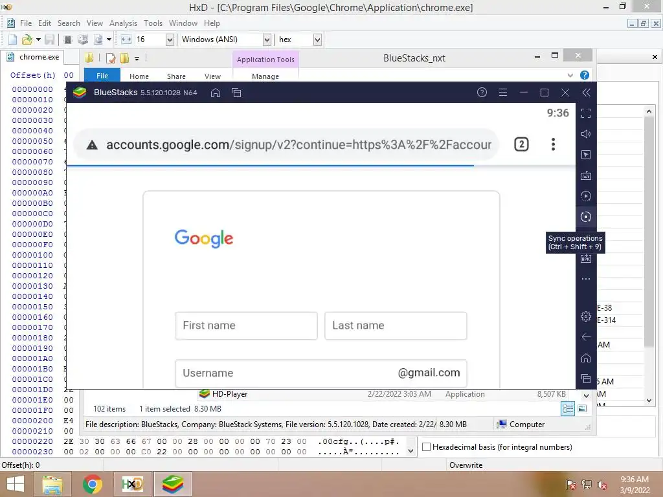Open the hex offset base dropdown
Viewport: 663px width, 497px height.
pyautogui.click(x=317, y=39)
